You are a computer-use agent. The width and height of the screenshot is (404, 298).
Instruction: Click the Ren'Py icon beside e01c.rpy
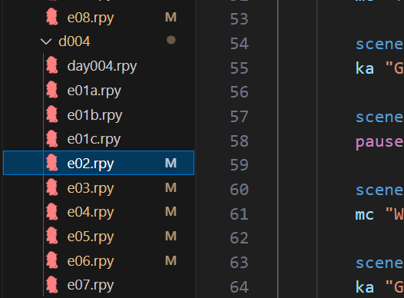52,138
